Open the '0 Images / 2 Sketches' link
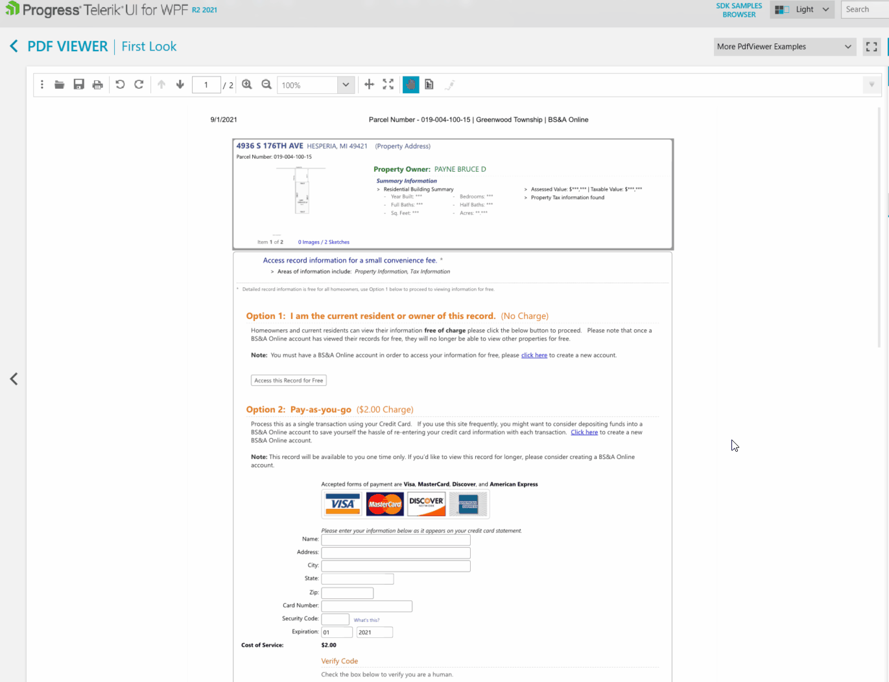This screenshot has height=682, width=889. point(324,242)
